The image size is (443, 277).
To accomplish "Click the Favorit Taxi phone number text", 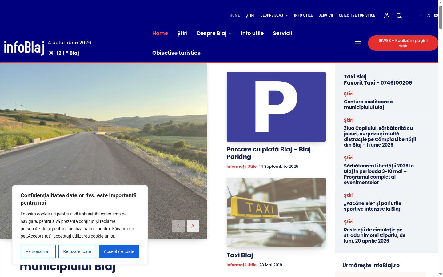I will 378,83.
